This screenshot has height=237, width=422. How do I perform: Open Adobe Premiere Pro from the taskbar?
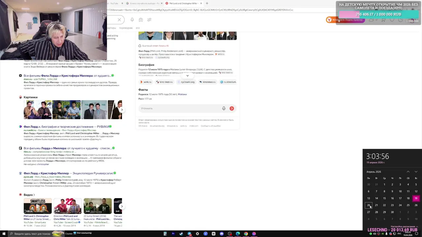pos(173,234)
